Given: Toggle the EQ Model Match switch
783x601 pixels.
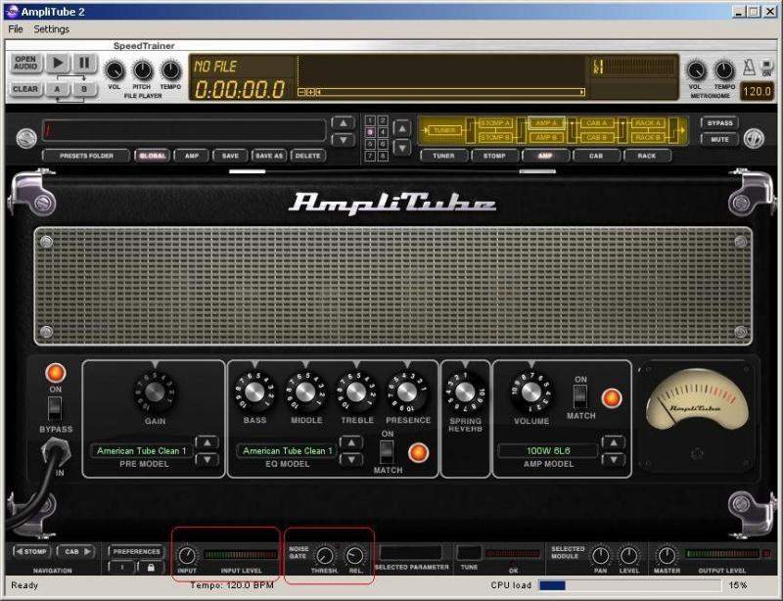Looking at the screenshot, I should (x=387, y=451).
